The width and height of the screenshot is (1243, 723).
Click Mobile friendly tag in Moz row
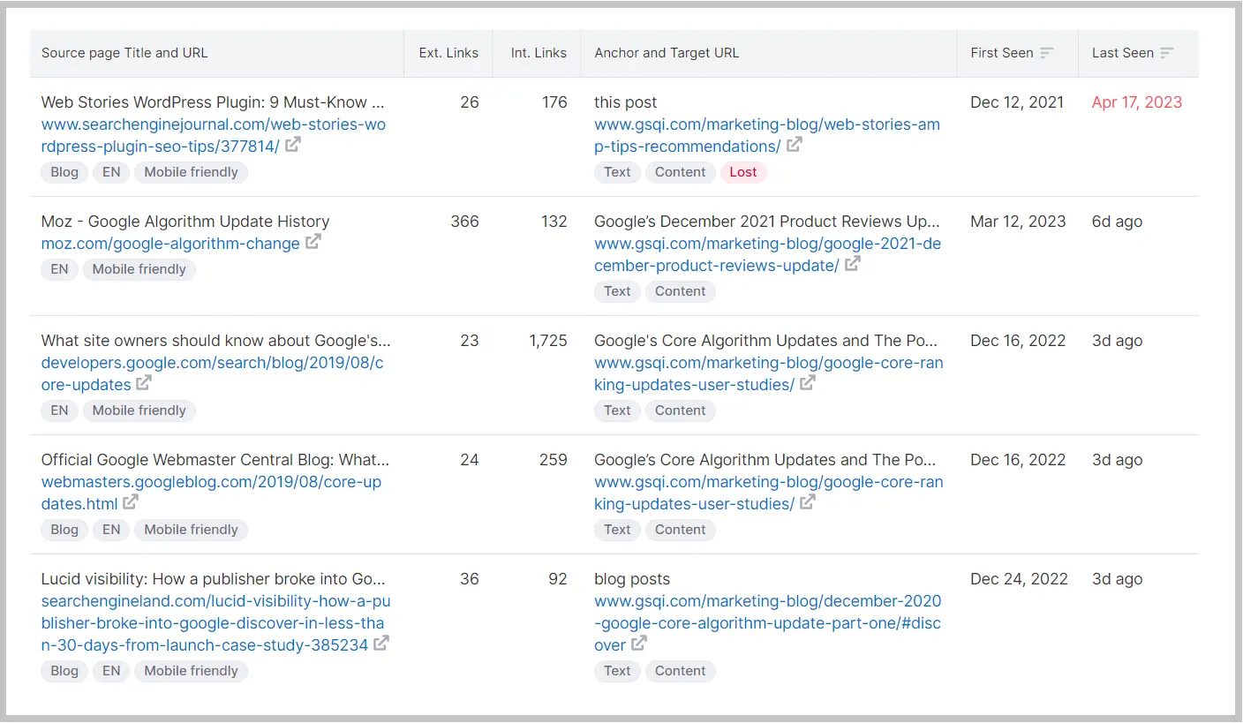point(139,269)
